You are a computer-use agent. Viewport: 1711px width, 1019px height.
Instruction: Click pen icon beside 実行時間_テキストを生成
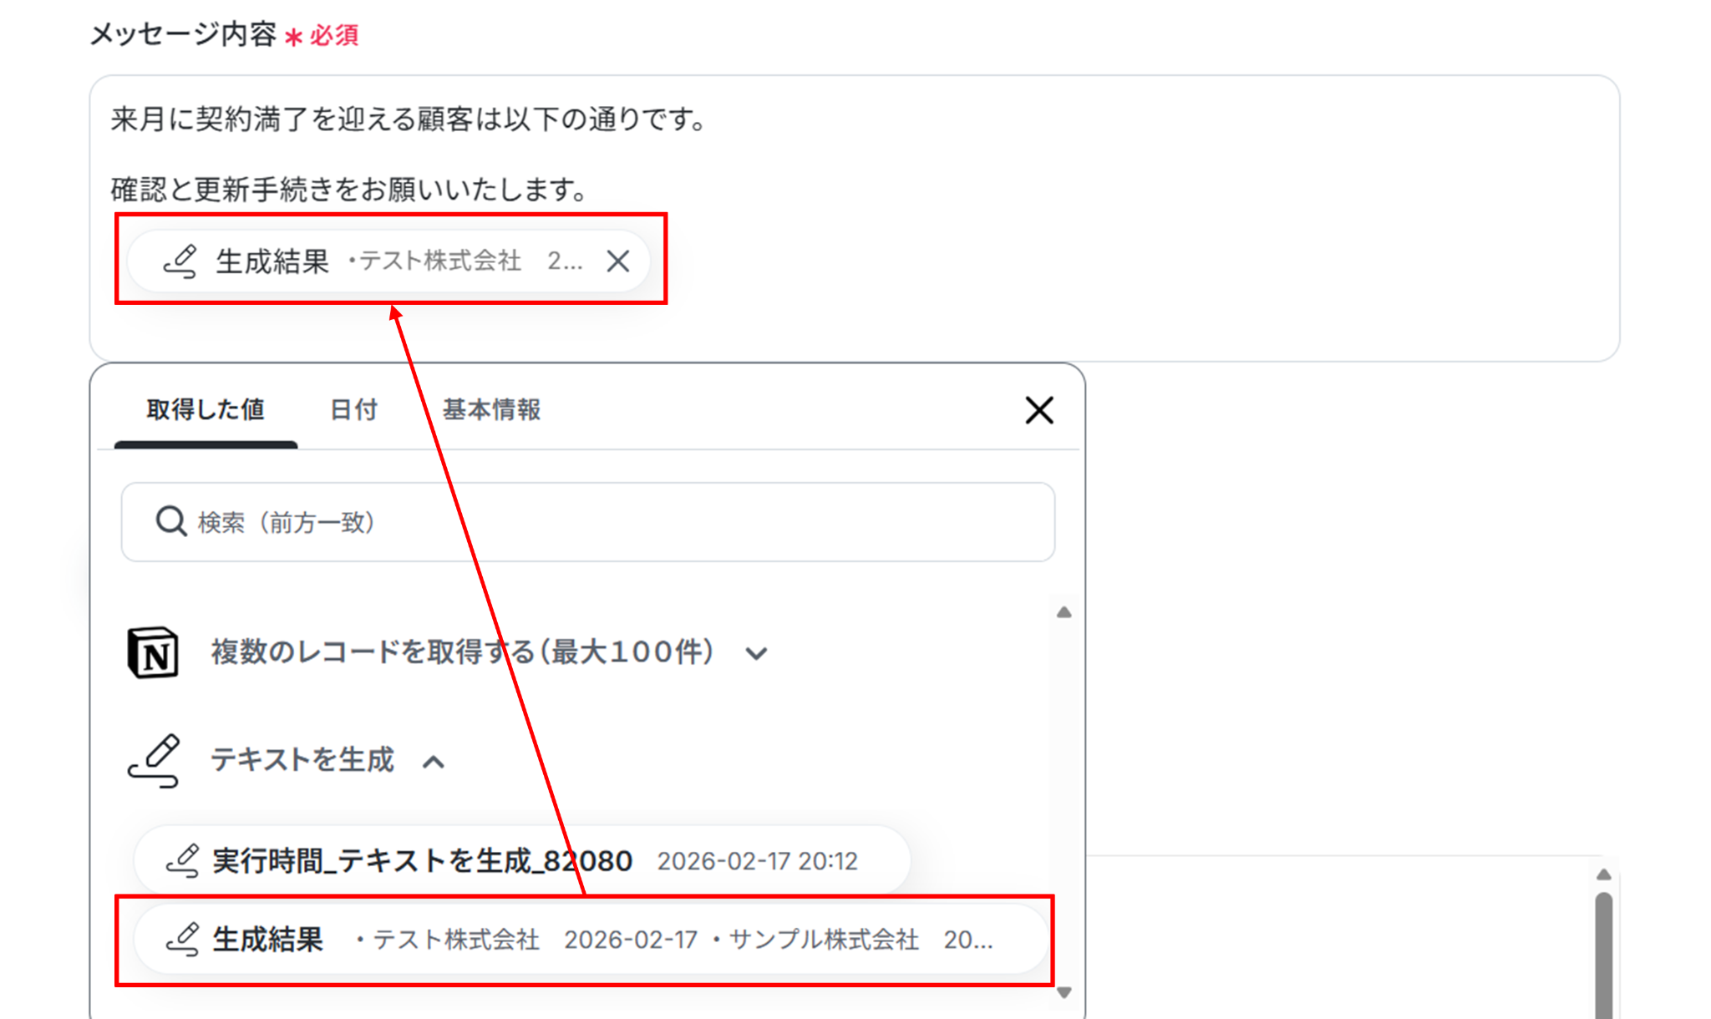182,860
